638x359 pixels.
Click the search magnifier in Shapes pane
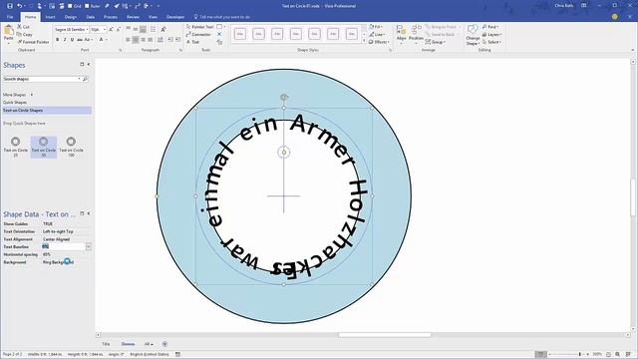85,79
